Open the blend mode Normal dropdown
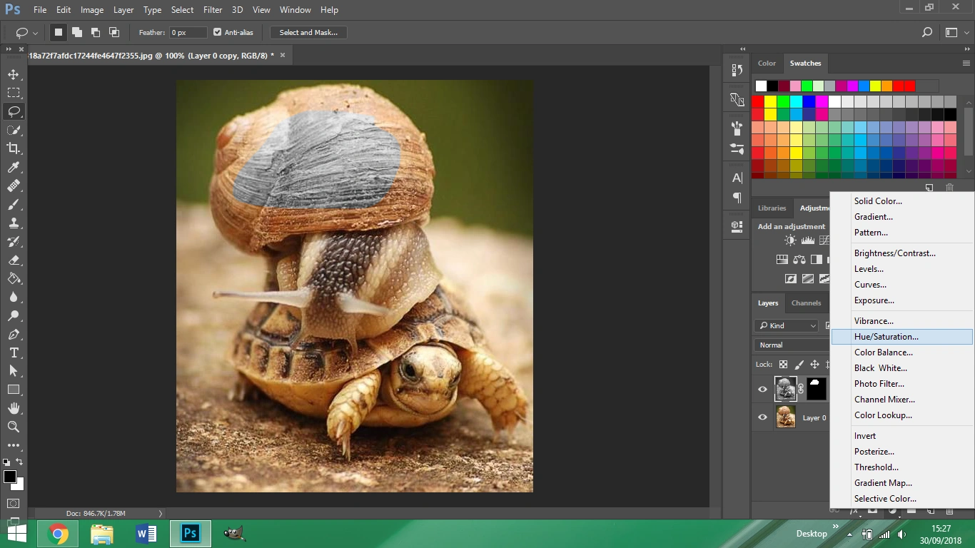 tap(790, 345)
